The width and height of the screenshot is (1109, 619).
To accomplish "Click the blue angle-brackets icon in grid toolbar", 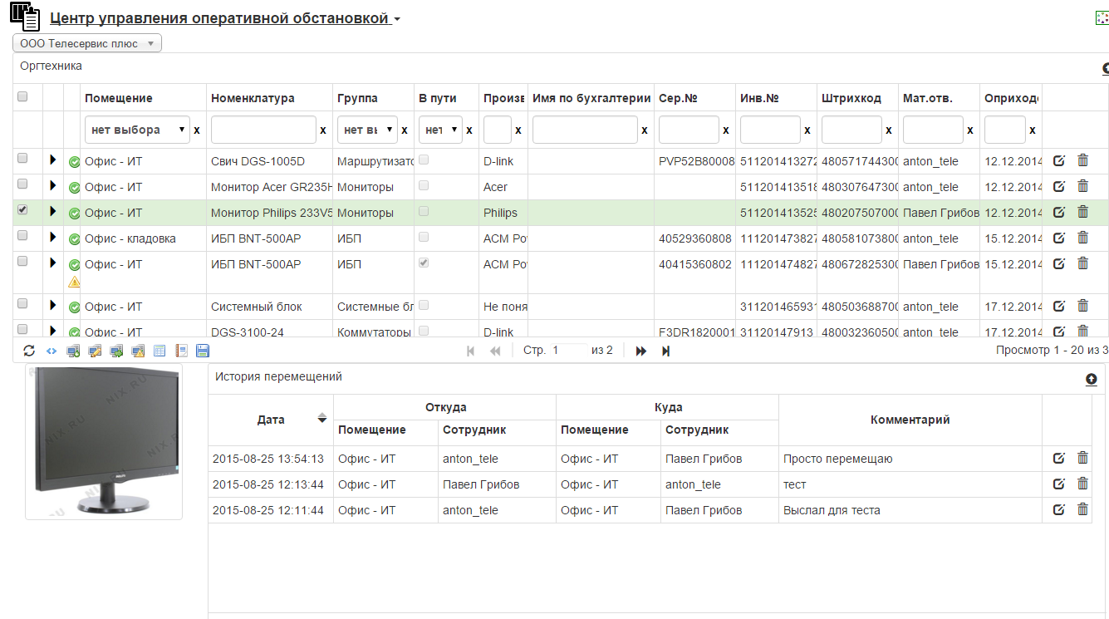I will 51,351.
